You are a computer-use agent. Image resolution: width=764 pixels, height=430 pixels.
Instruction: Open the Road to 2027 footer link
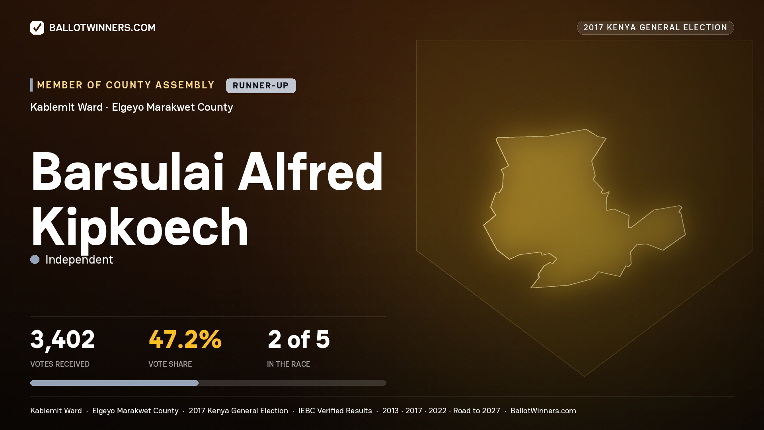click(x=477, y=410)
